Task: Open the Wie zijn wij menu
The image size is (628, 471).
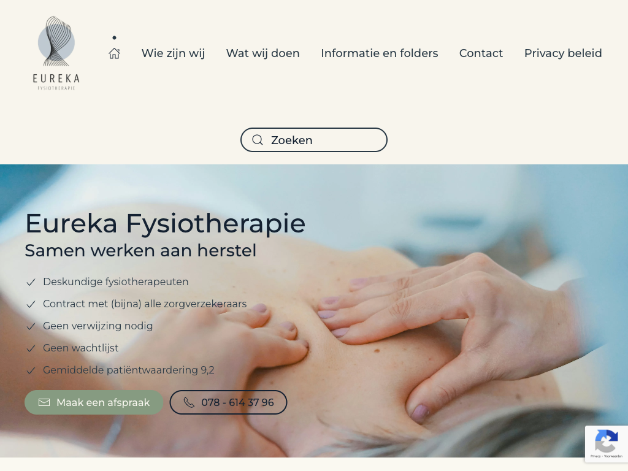Action: tap(173, 53)
